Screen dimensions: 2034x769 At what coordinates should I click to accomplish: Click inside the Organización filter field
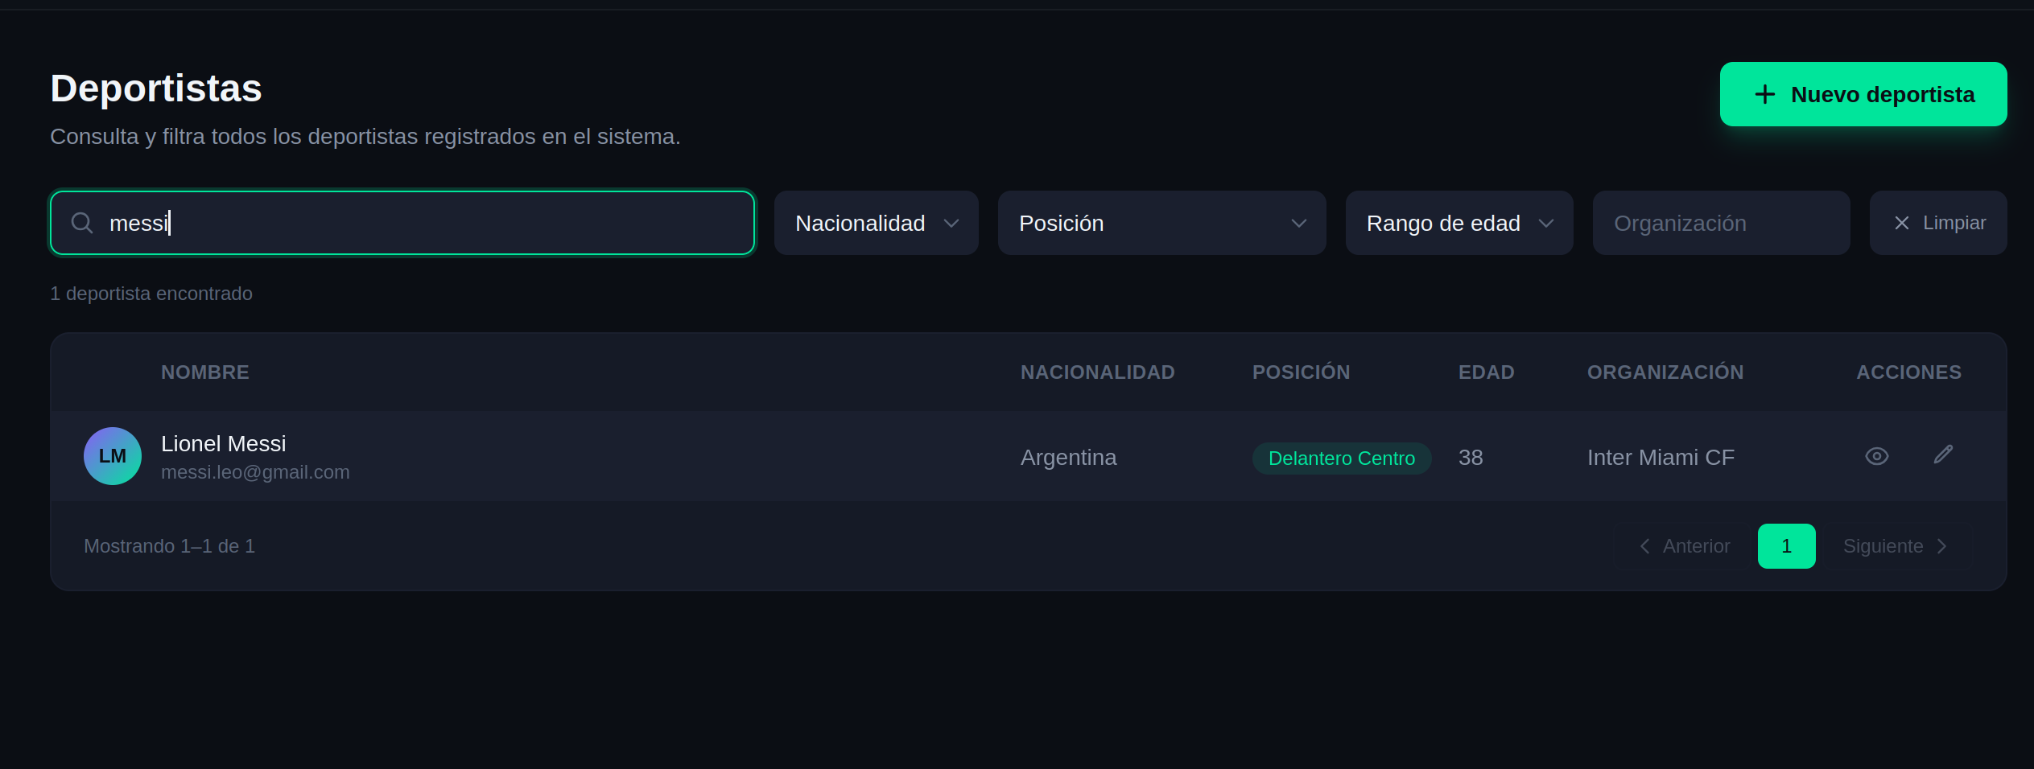click(x=1721, y=223)
